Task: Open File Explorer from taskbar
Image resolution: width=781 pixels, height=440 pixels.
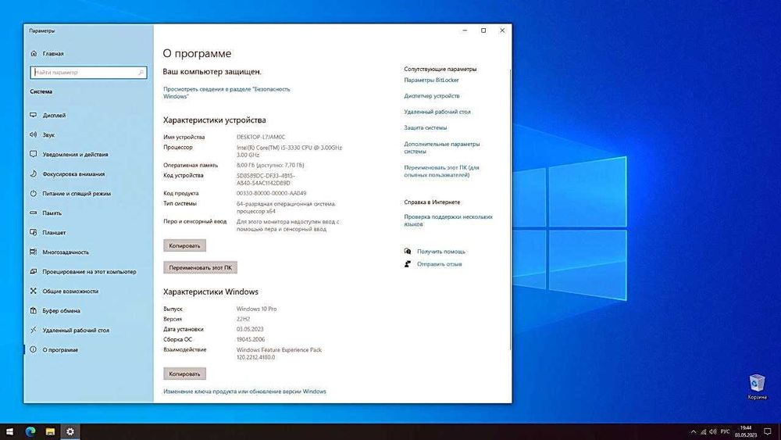Action: [50, 431]
